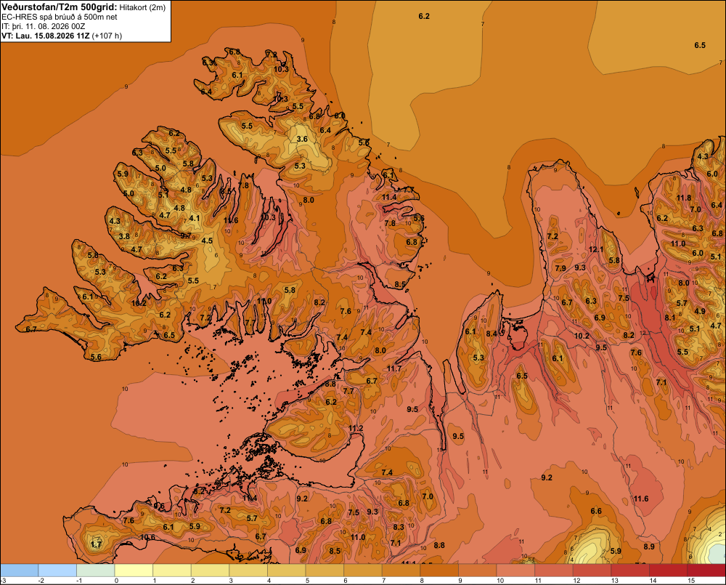Select the 8.9 temperature label

click(x=649, y=546)
